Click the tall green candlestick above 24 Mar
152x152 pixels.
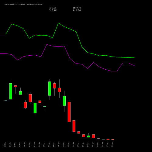11,91
